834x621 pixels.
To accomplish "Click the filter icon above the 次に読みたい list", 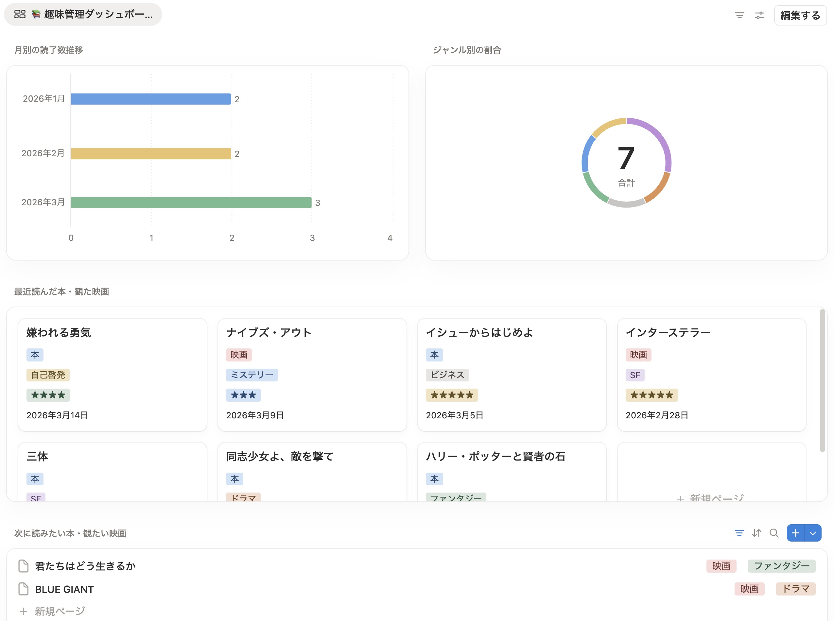I will tap(739, 533).
